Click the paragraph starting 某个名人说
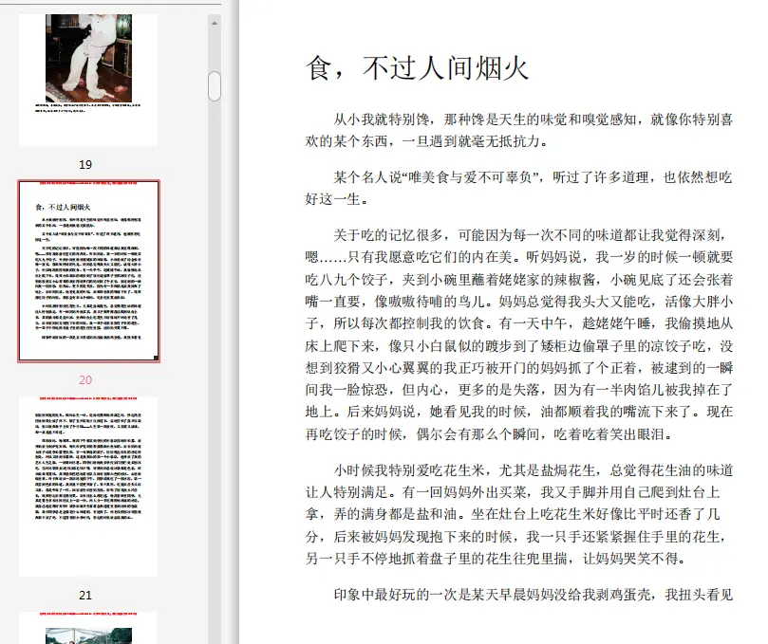 (518, 188)
